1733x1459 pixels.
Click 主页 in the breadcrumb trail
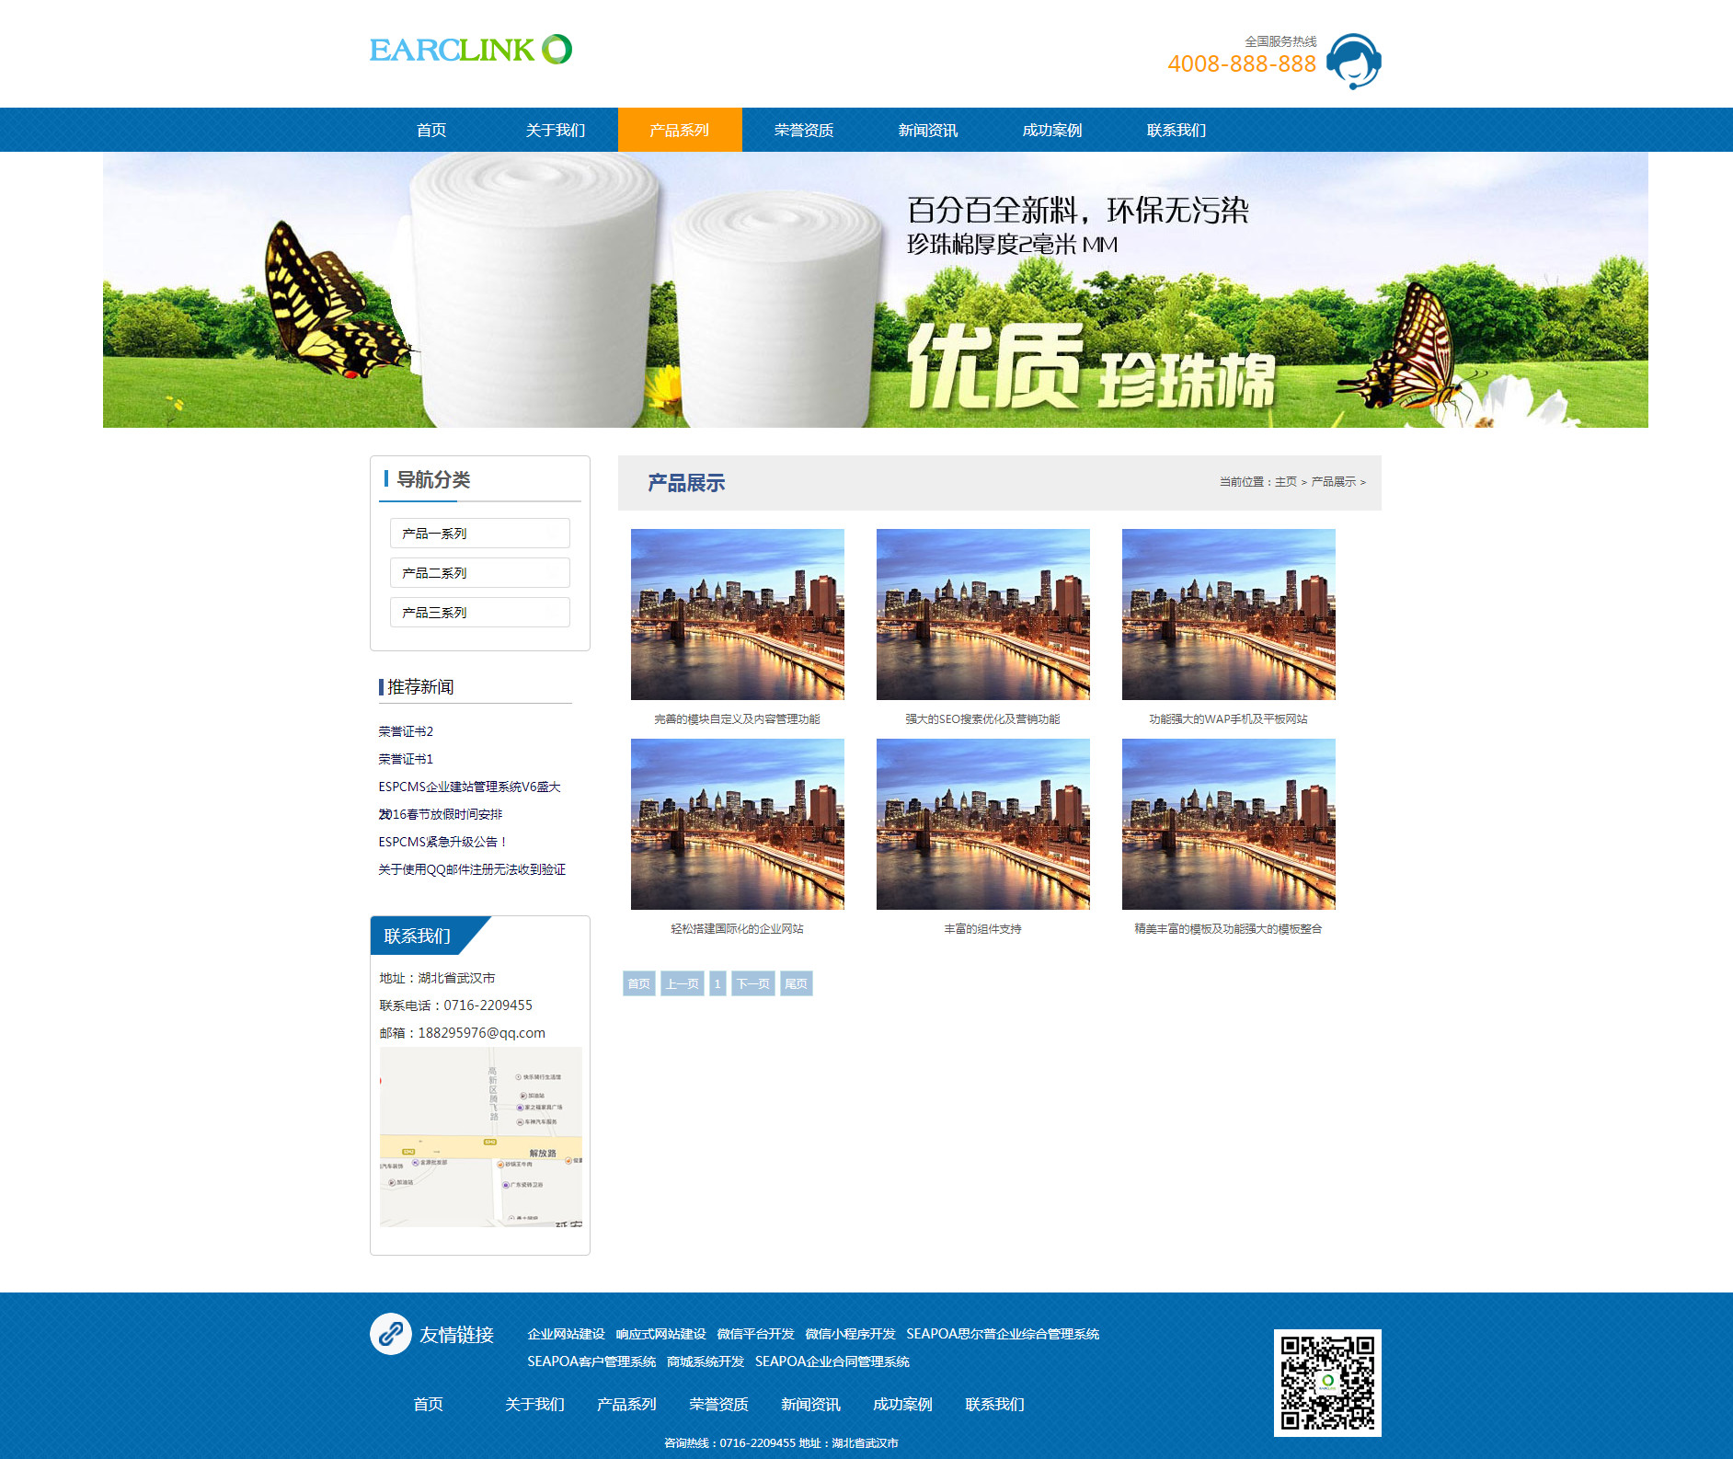click(1285, 482)
